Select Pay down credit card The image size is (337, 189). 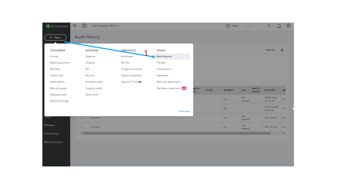[x=168, y=88]
